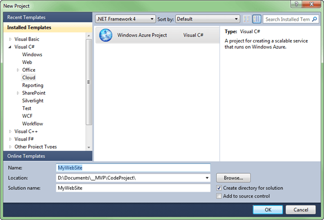
Task: Switch to small icons view
Action: (x=247, y=19)
